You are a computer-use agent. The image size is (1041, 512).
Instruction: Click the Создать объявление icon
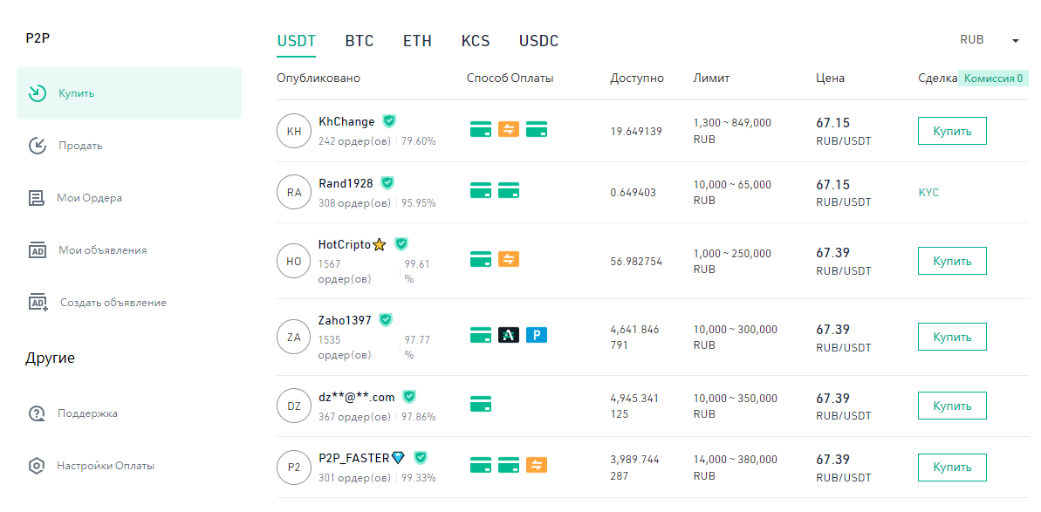[x=38, y=303]
